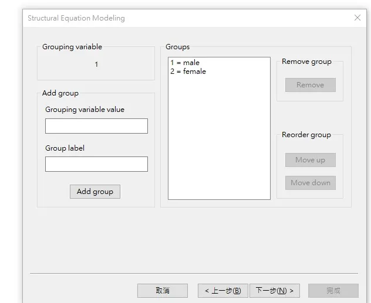Close the Structural Equation Modeling dialog
The height and width of the screenshot is (303, 371).
click(x=357, y=18)
